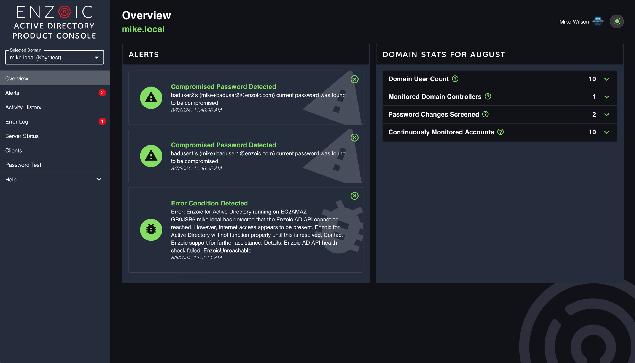Expand the Help menu in sidebar
The height and width of the screenshot is (363, 635).
99,180
